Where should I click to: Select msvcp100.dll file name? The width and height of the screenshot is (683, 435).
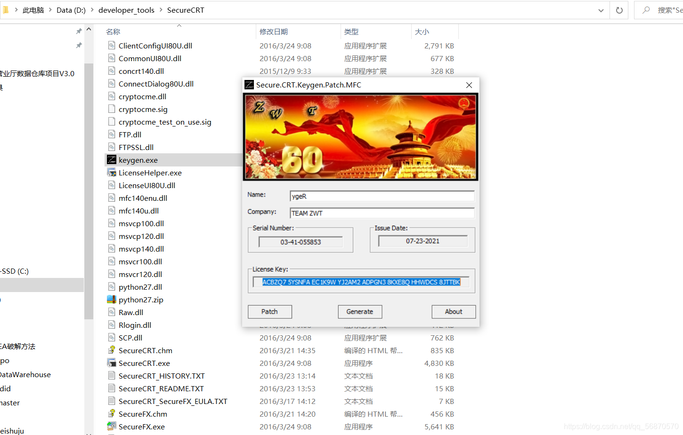pos(141,223)
